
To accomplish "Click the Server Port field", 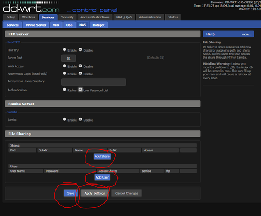I will coord(69,58).
